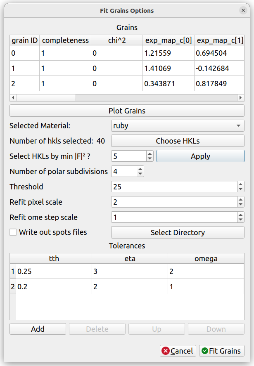Select the tth cell with value 0.2
This screenshot has height=366, width=254.
54,286
